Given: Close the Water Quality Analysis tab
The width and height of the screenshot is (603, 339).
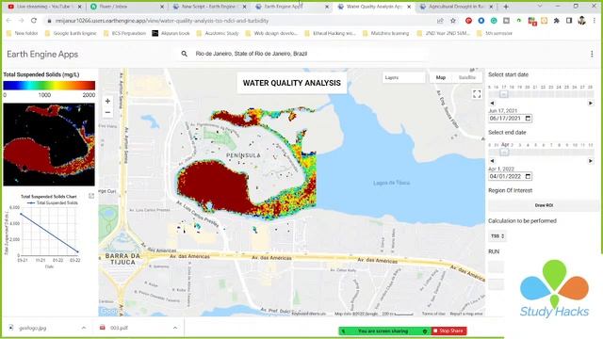Looking at the screenshot, I should pyautogui.click(x=409, y=7).
